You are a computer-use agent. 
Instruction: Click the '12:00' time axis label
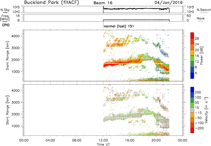[x=103, y=140]
